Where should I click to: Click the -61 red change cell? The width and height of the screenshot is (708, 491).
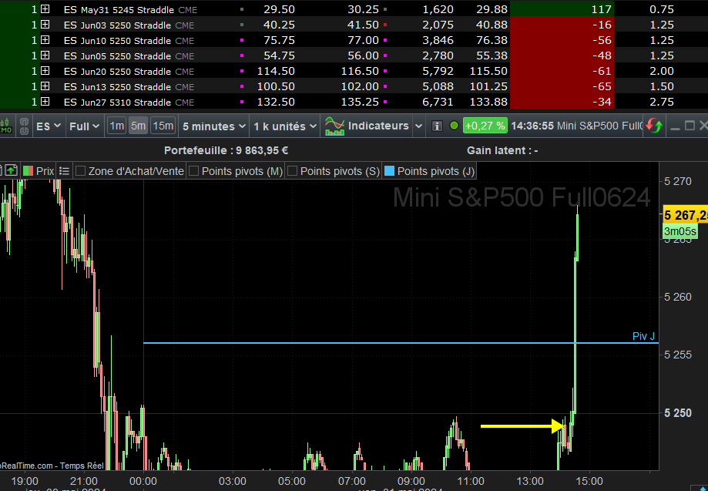coord(562,70)
